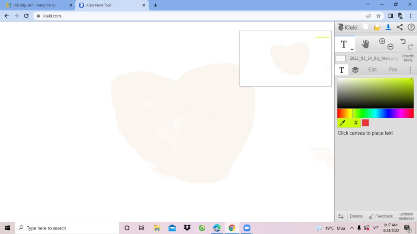The image size is (417, 234).
Task: Share this page from address bar
Action: [x=369, y=16]
